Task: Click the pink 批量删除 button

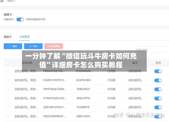Action: (x=54, y=46)
